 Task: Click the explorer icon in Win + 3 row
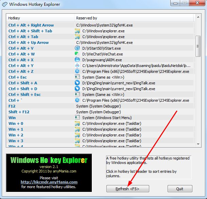(77, 141)
